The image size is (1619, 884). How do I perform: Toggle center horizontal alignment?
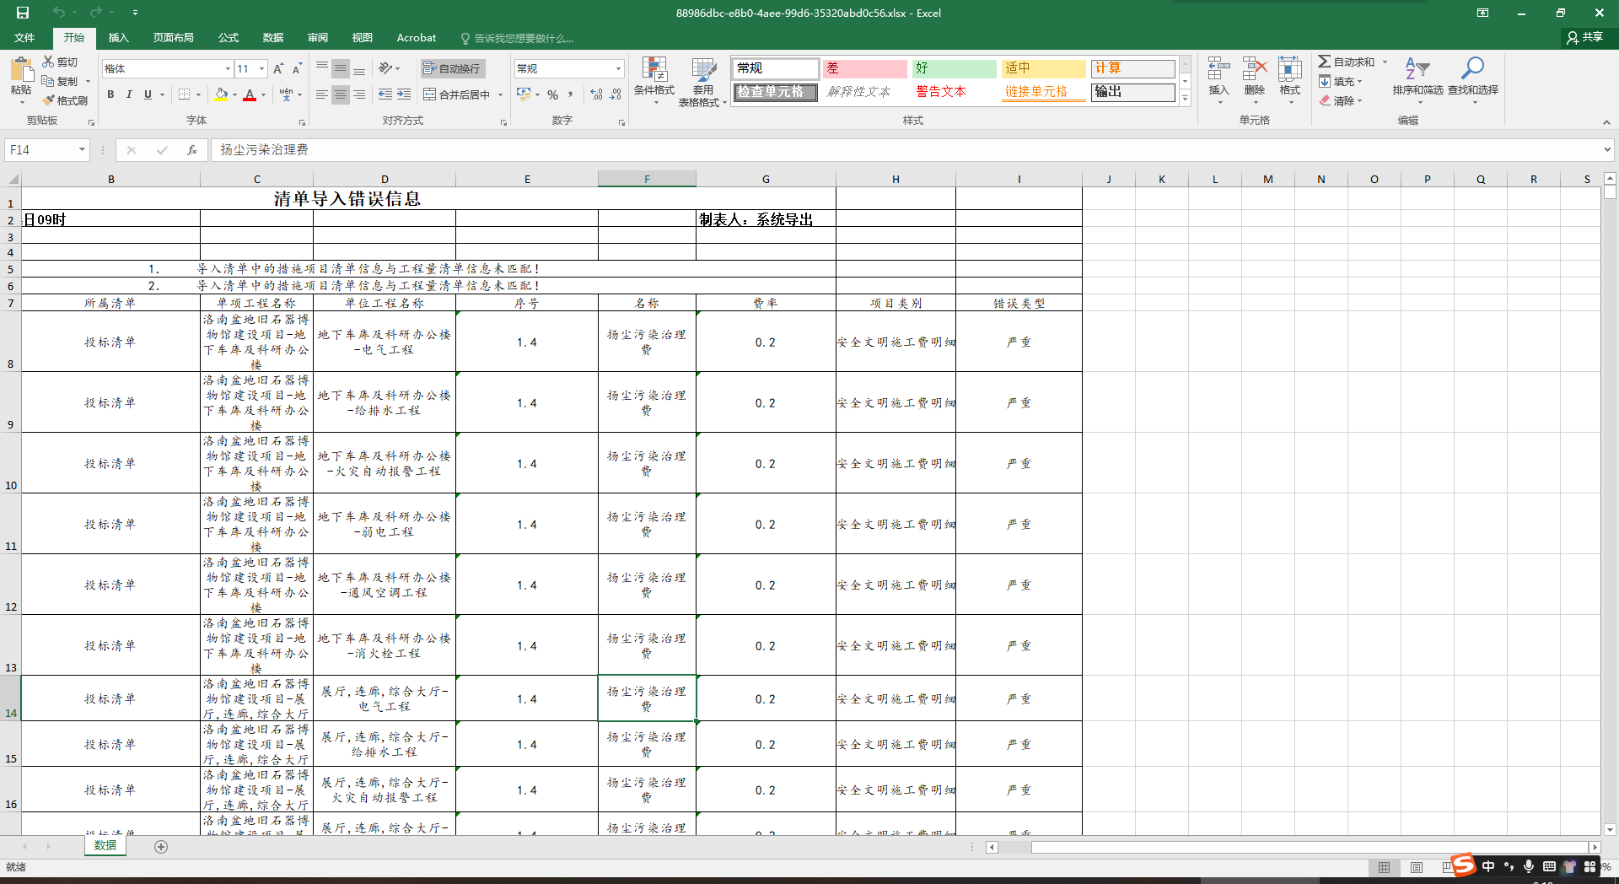click(341, 94)
